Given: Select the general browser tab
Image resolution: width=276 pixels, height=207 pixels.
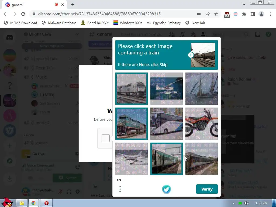Looking at the screenshot, I should (x=34, y=5).
